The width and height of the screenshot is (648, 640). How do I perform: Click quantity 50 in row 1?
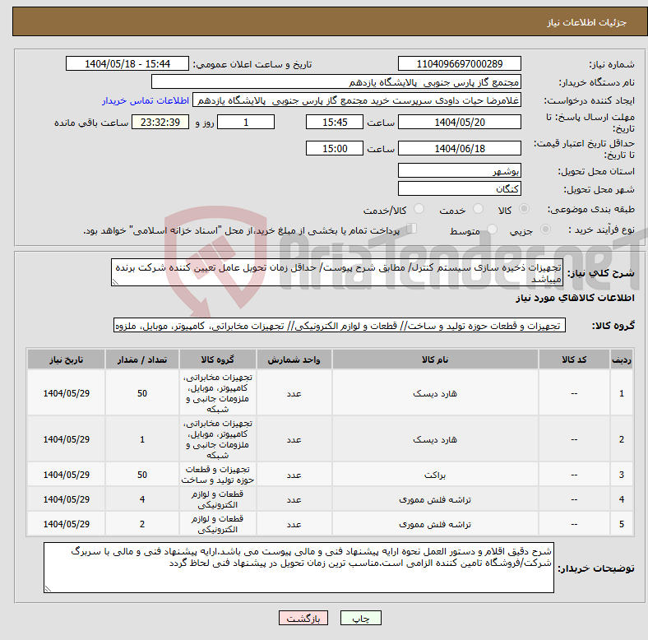[x=142, y=393]
